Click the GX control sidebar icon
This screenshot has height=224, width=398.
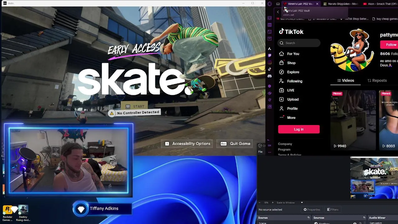(270, 145)
